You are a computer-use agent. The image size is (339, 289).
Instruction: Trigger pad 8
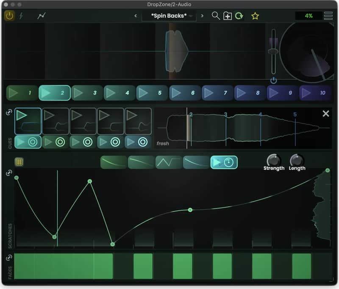coord(250,93)
